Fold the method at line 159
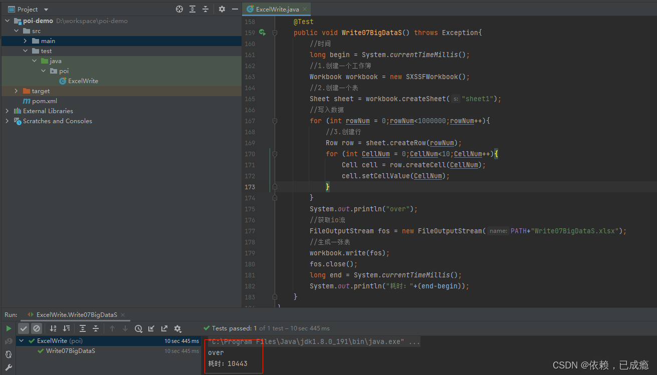657x375 pixels. click(275, 33)
